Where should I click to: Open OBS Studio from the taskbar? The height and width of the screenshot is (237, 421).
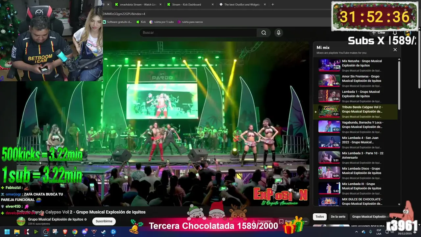tap(46, 232)
